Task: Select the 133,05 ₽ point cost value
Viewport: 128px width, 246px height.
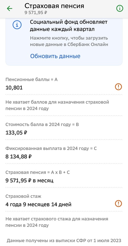Action: [16, 133]
